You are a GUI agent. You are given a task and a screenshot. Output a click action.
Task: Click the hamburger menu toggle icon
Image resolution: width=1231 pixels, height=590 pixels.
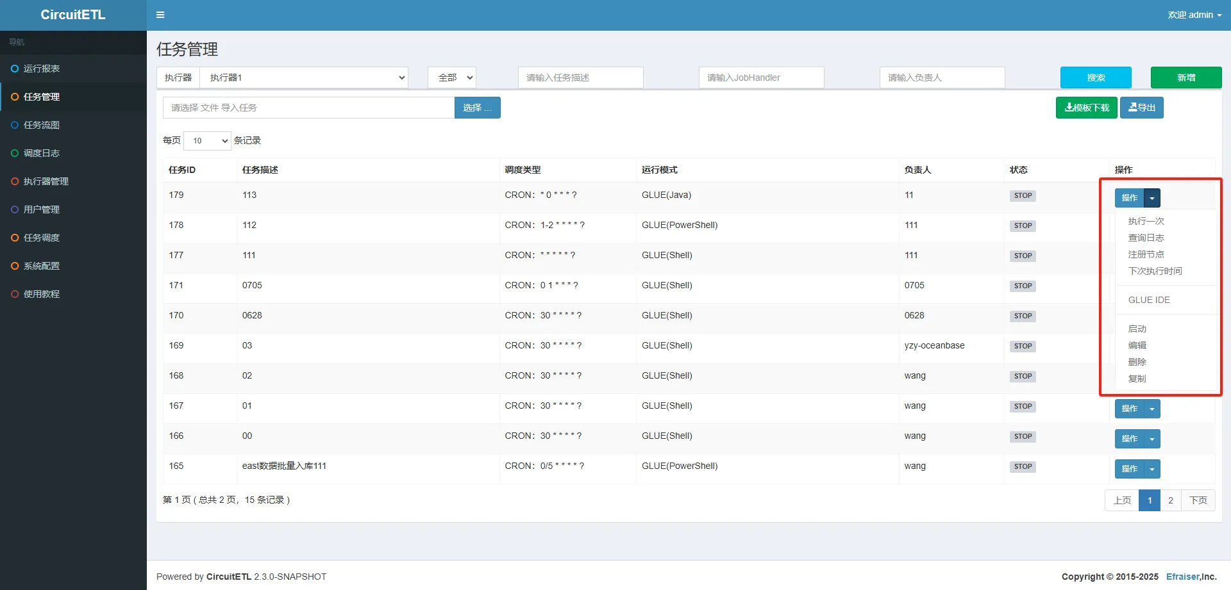[160, 15]
